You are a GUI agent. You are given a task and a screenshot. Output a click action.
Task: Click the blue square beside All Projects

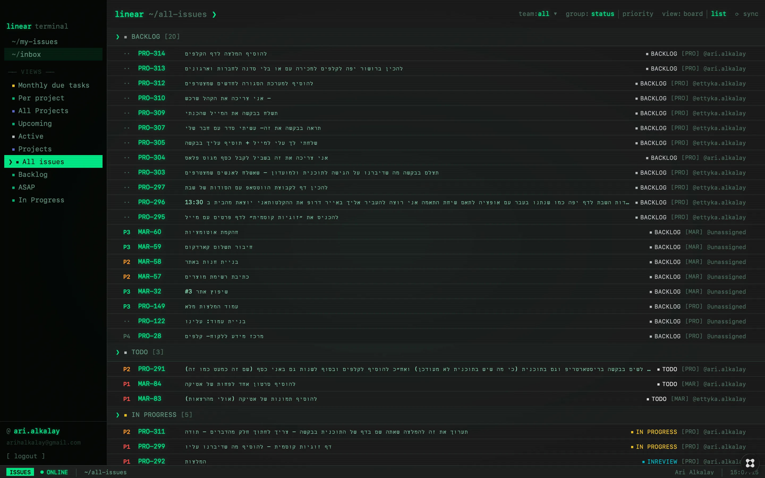13,111
